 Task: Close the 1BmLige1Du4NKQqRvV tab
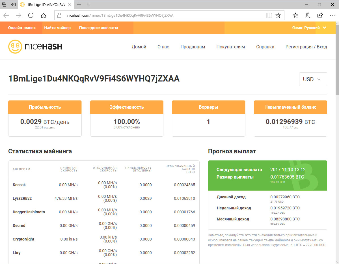[70, 5]
